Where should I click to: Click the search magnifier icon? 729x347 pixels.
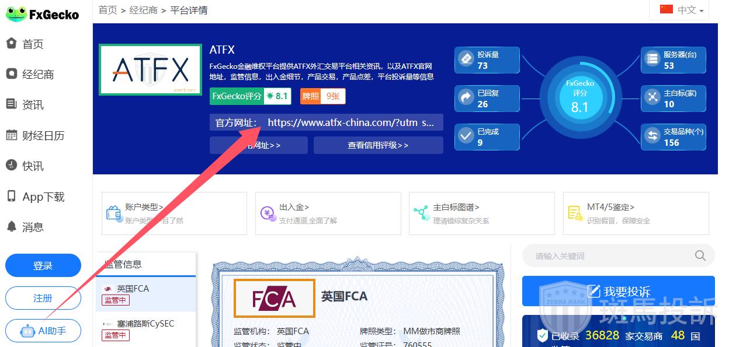click(x=700, y=255)
